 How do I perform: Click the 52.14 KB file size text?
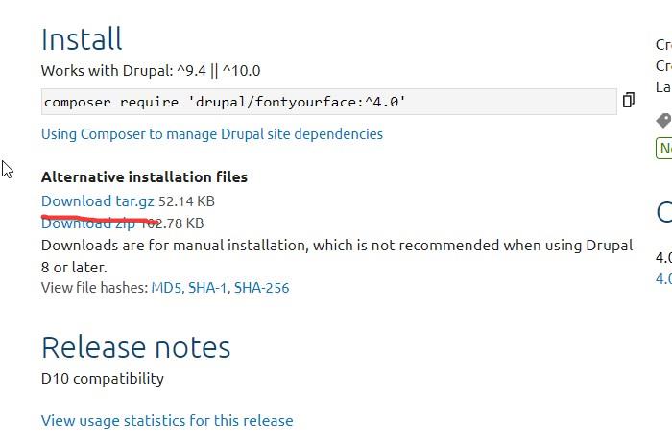tap(186, 201)
